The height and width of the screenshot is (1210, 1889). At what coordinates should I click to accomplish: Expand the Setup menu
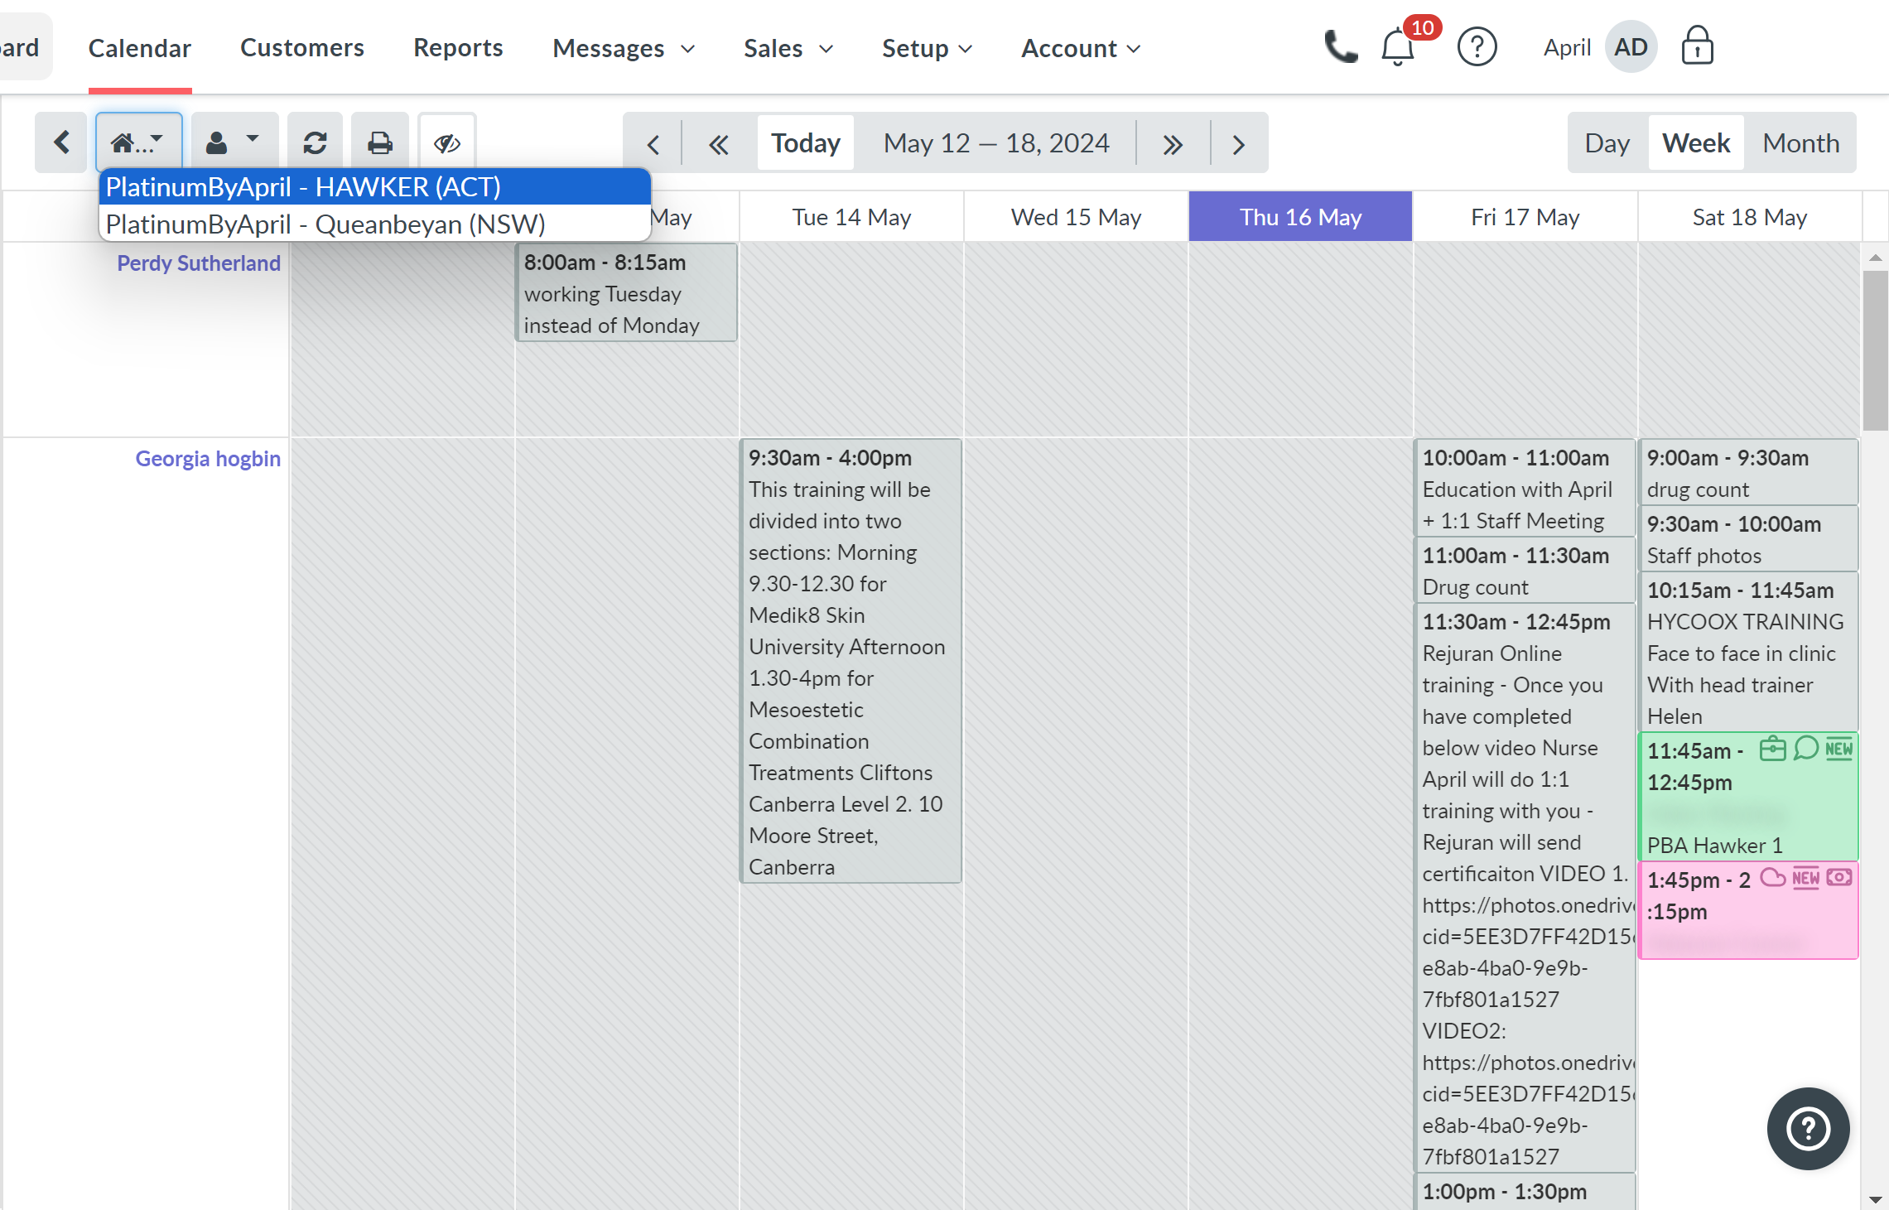(x=927, y=48)
